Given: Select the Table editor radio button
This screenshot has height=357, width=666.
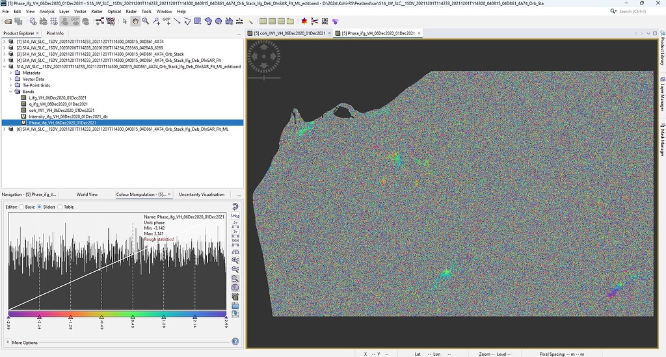Looking at the screenshot, I should 60,207.
